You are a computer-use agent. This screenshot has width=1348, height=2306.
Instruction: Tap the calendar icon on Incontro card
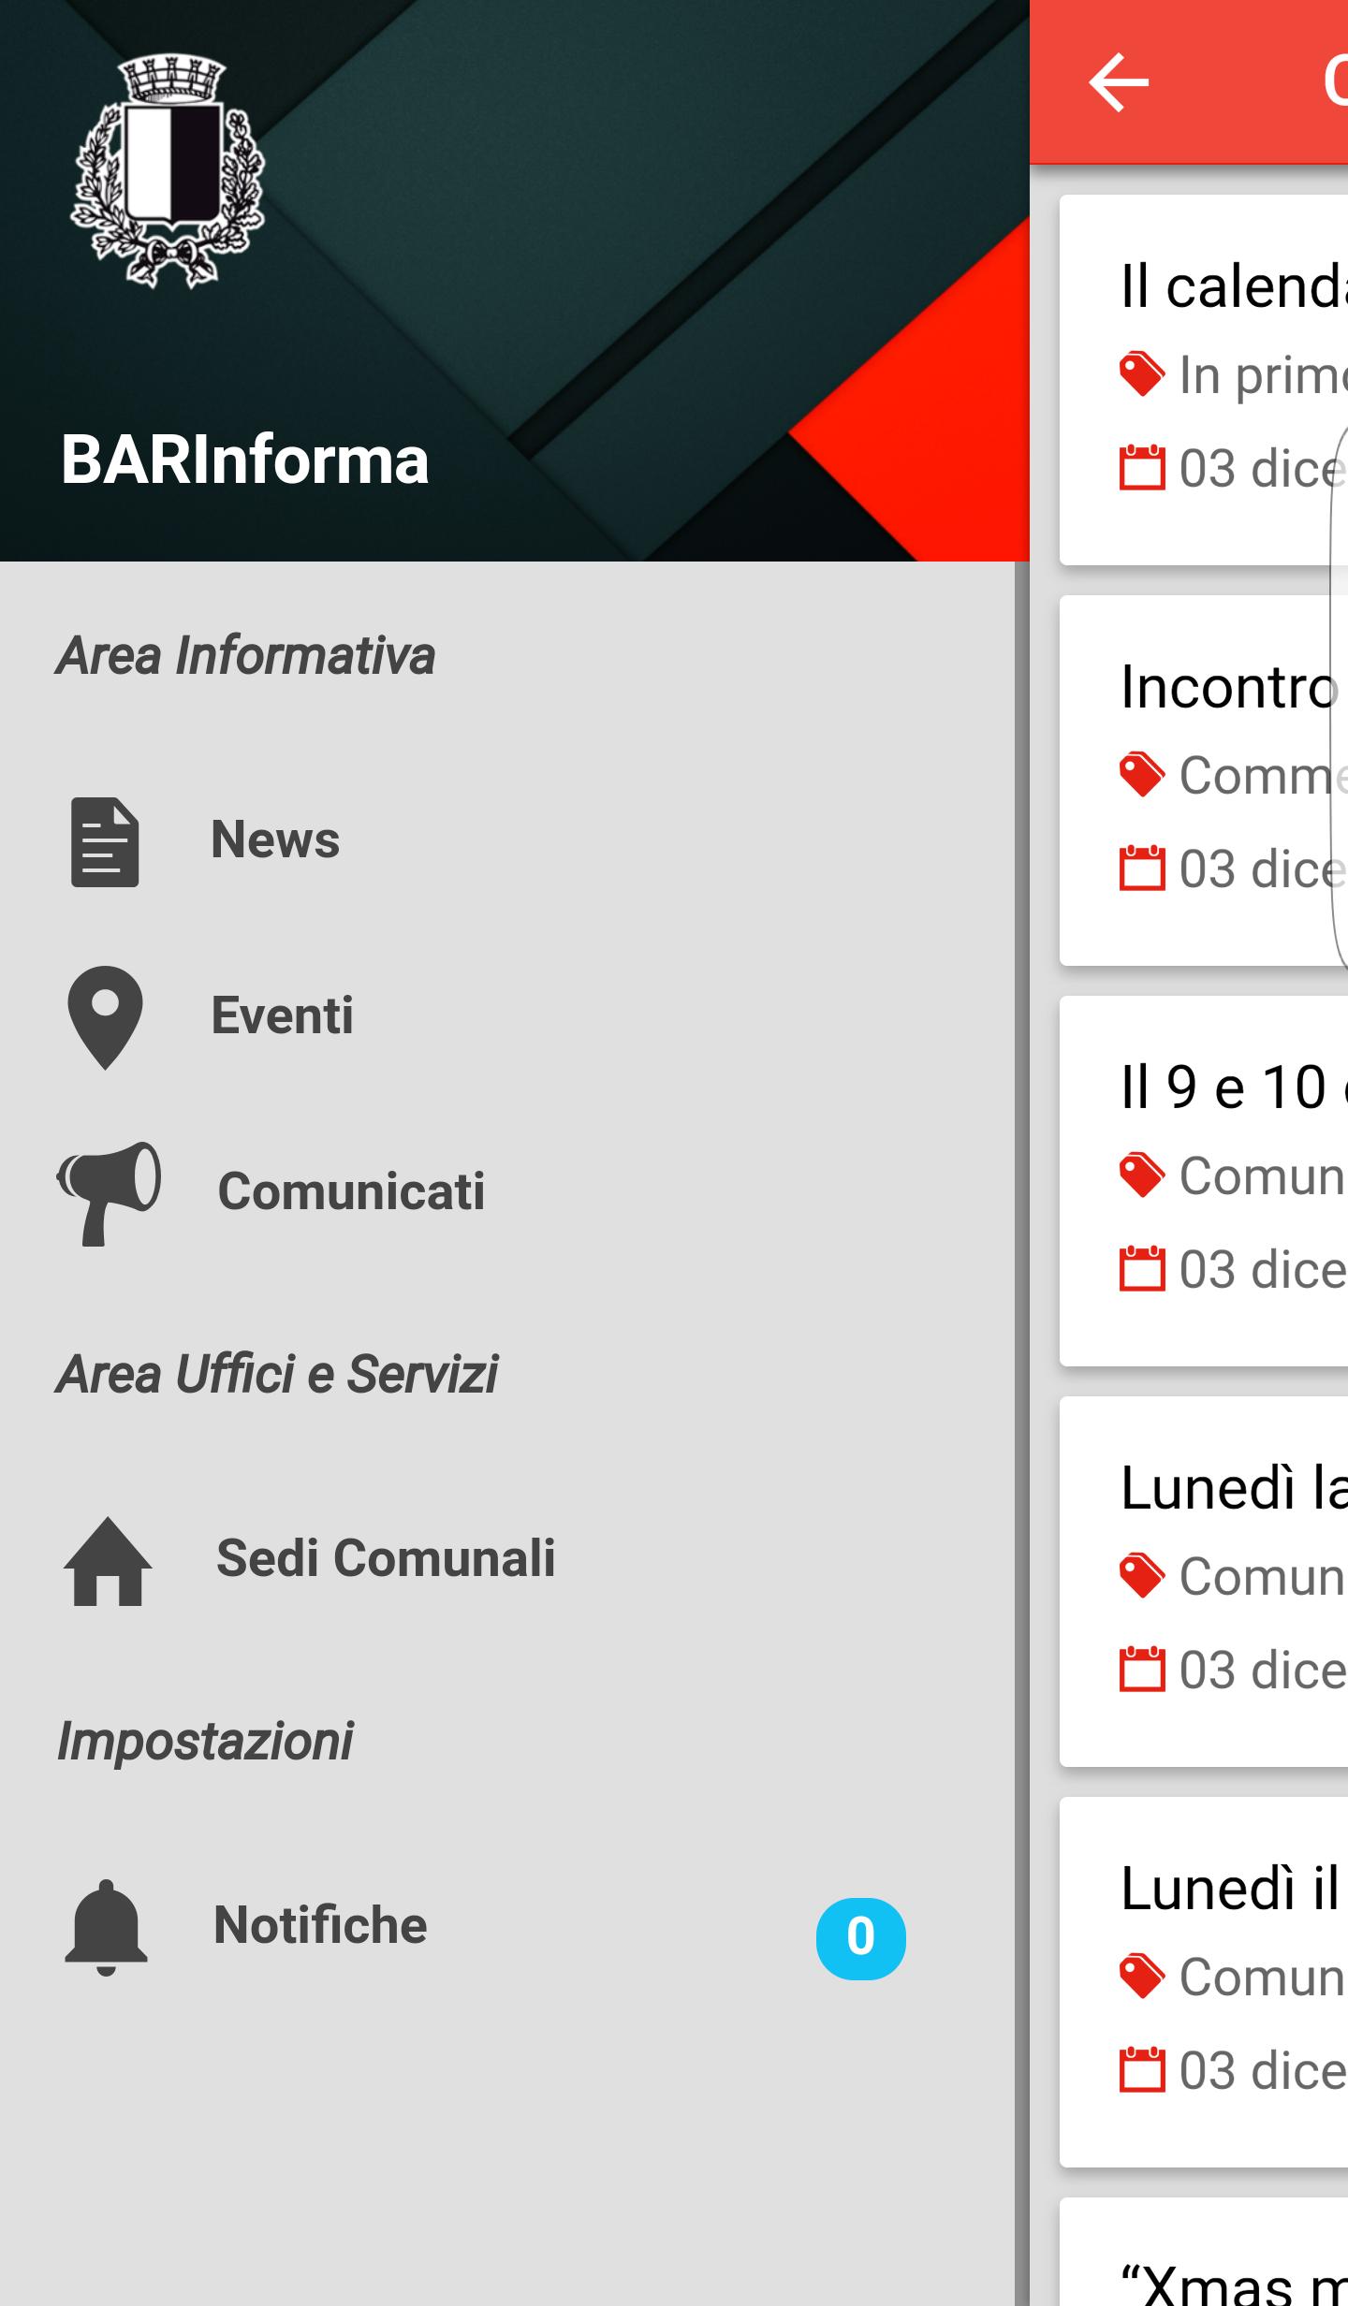[x=1142, y=868]
